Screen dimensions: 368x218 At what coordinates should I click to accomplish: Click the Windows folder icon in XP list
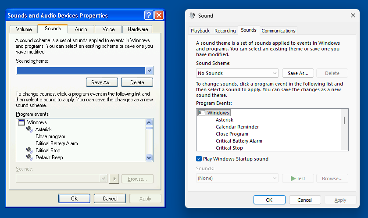coord(21,122)
